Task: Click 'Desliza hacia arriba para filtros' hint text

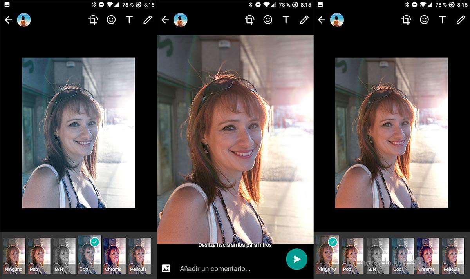Action: click(x=235, y=245)
